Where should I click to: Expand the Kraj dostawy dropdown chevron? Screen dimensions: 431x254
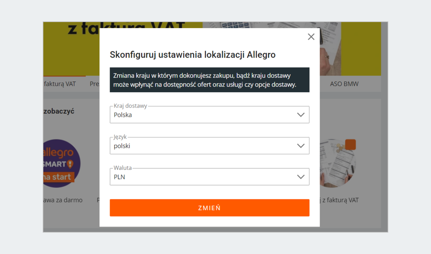click(301, 115)
